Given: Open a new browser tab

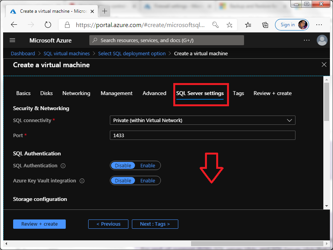Looking at the screenshot, I should (x=104, y=11).
